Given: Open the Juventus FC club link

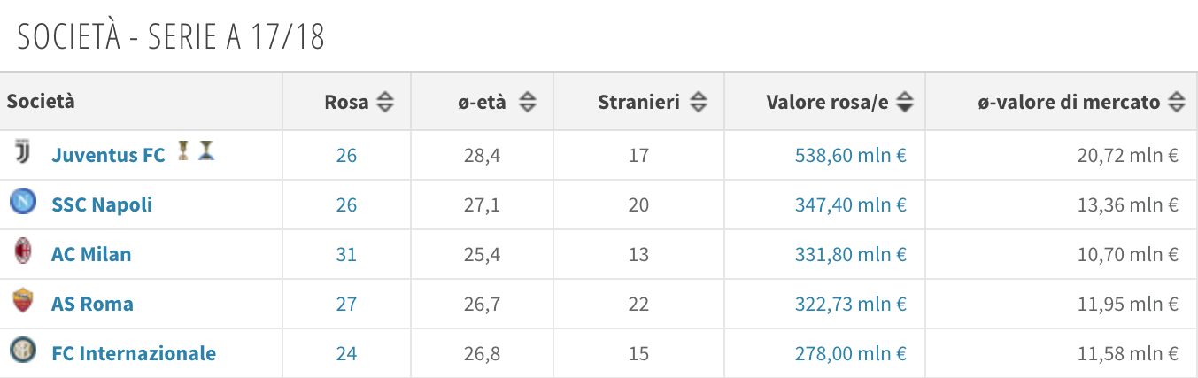Looking at the screenshot, I should pos(108,155).
